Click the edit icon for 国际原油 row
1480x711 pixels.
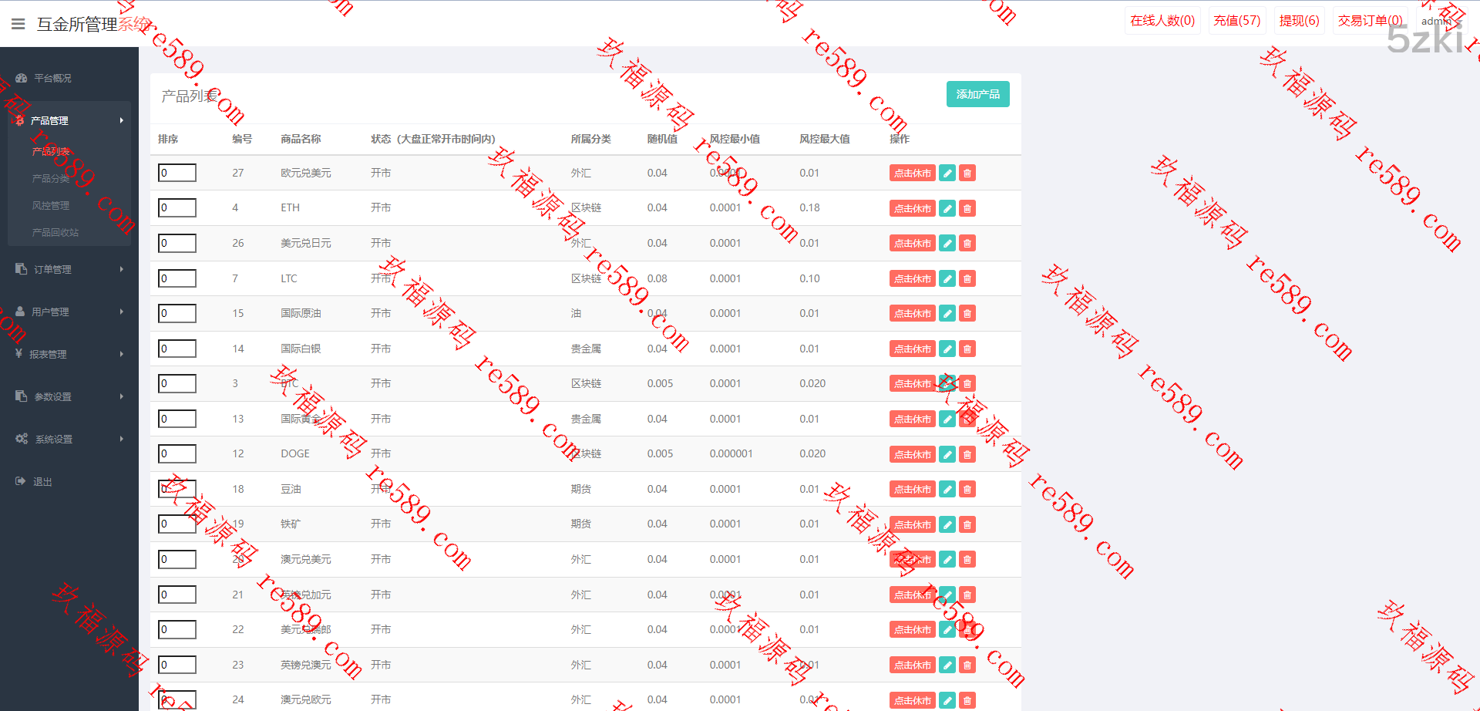click(x=947, y=313)
